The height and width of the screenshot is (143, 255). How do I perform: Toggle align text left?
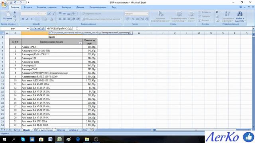coord(60,19)
